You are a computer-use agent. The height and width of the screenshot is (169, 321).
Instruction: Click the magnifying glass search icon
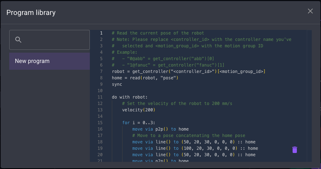(18, 39)
